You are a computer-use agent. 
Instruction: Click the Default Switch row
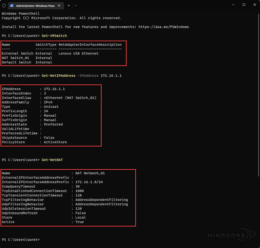click(x=17, y=62)
